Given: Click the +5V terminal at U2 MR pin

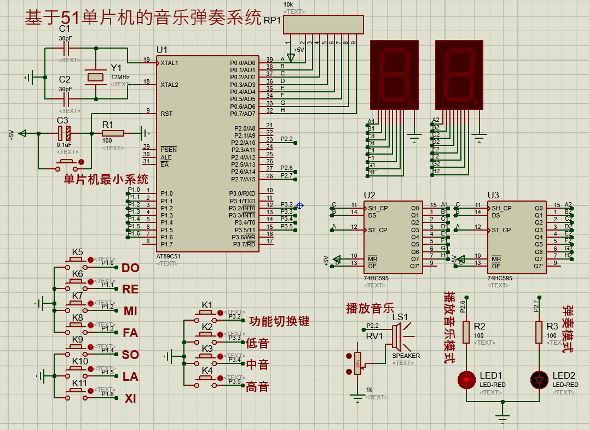Looking at the screenshot, I should [x=337, y=258].
